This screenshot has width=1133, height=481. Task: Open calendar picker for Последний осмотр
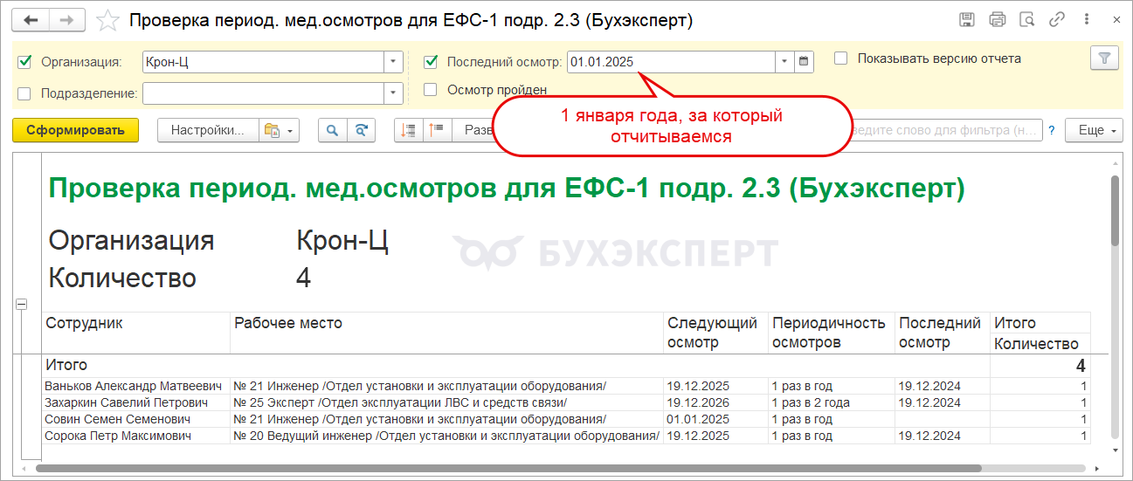tap(805, 62)
